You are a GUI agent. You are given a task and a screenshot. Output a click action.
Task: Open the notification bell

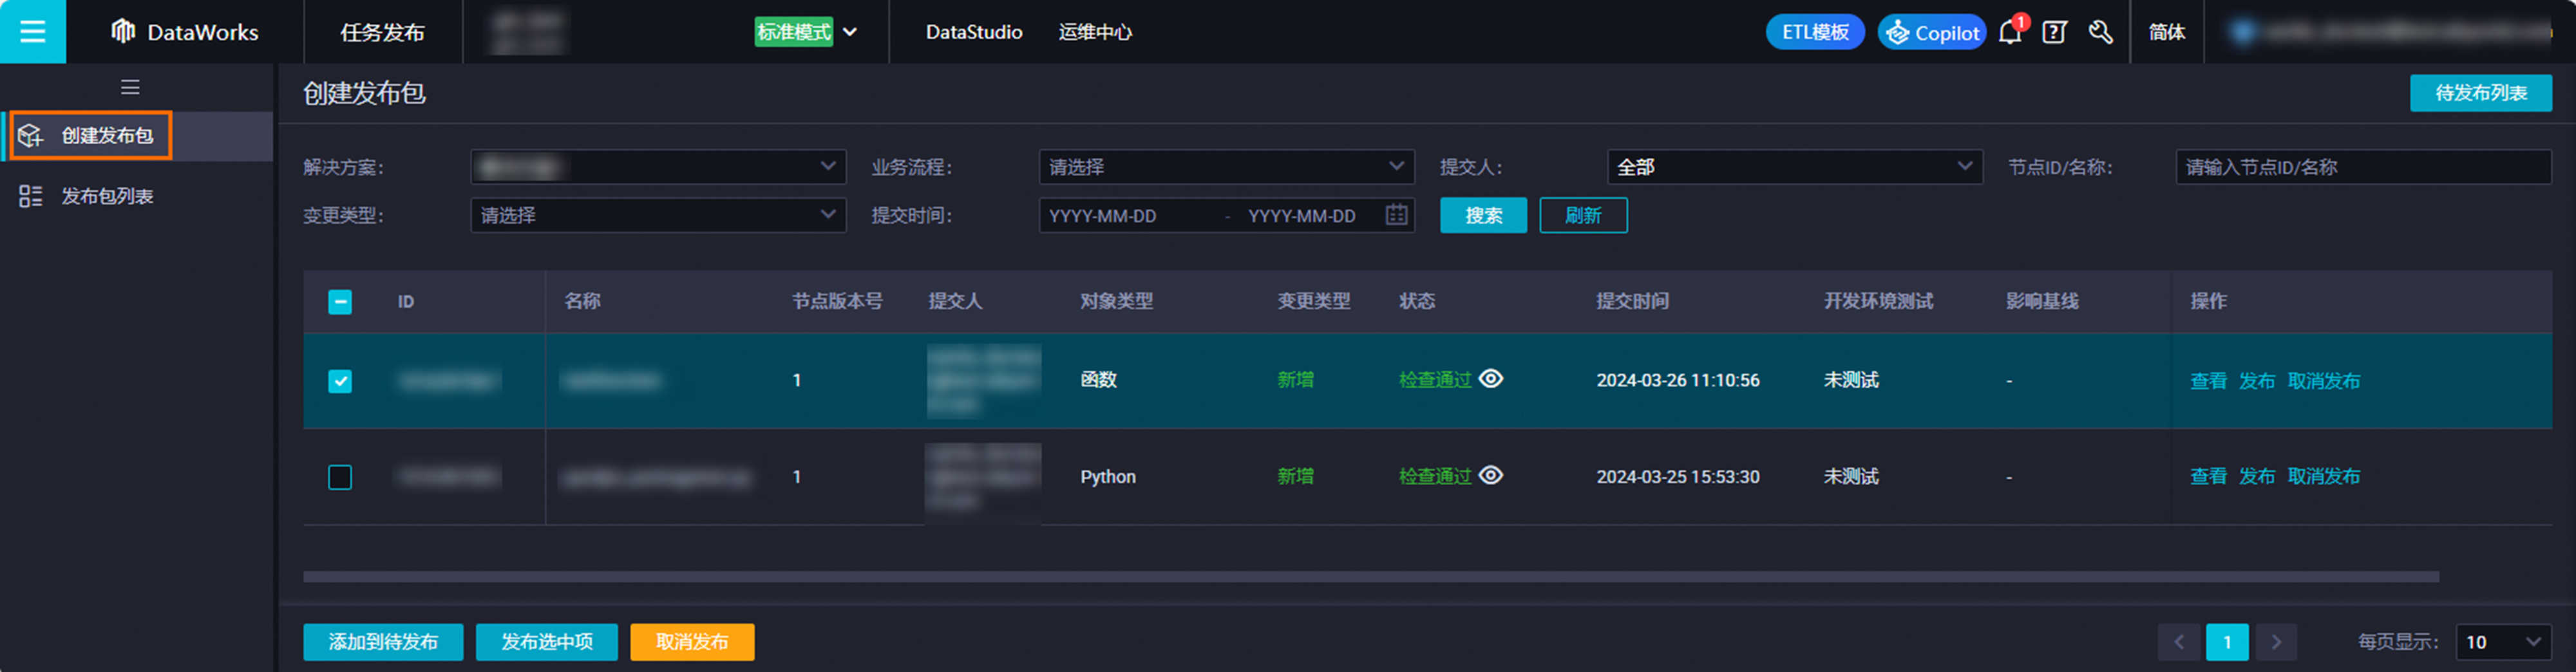tap(2010, 32)
